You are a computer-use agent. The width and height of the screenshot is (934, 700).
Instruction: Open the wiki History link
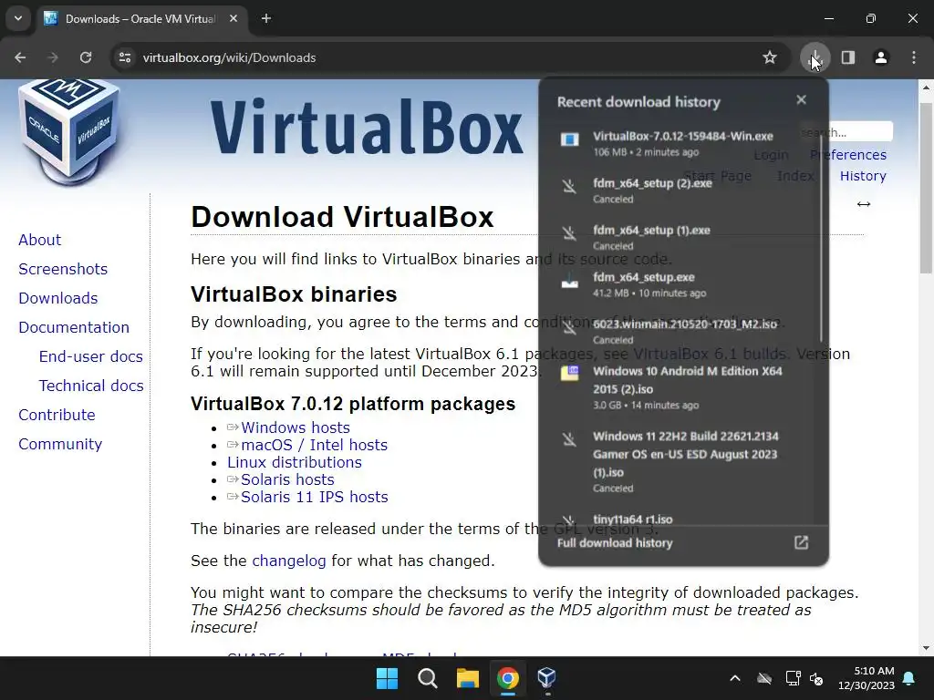(x=863, y=176)
